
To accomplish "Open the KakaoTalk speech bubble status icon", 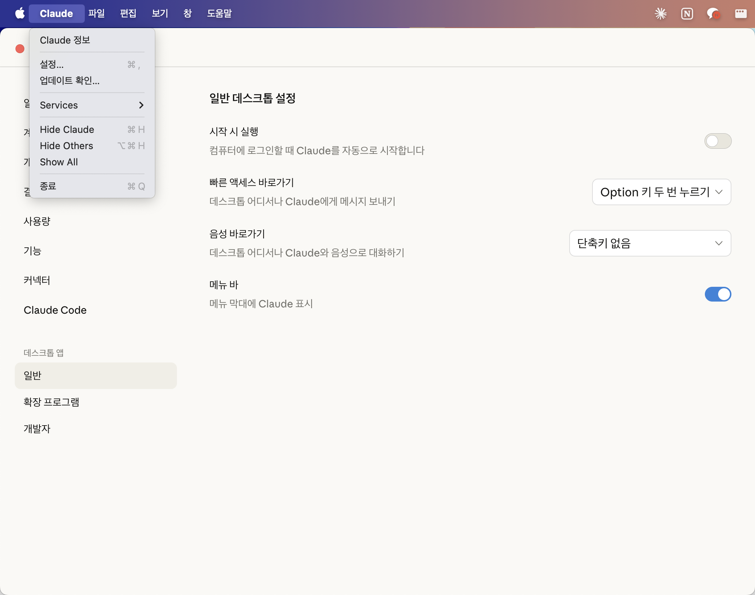I will pyautogui.click(x=713, y=14).
